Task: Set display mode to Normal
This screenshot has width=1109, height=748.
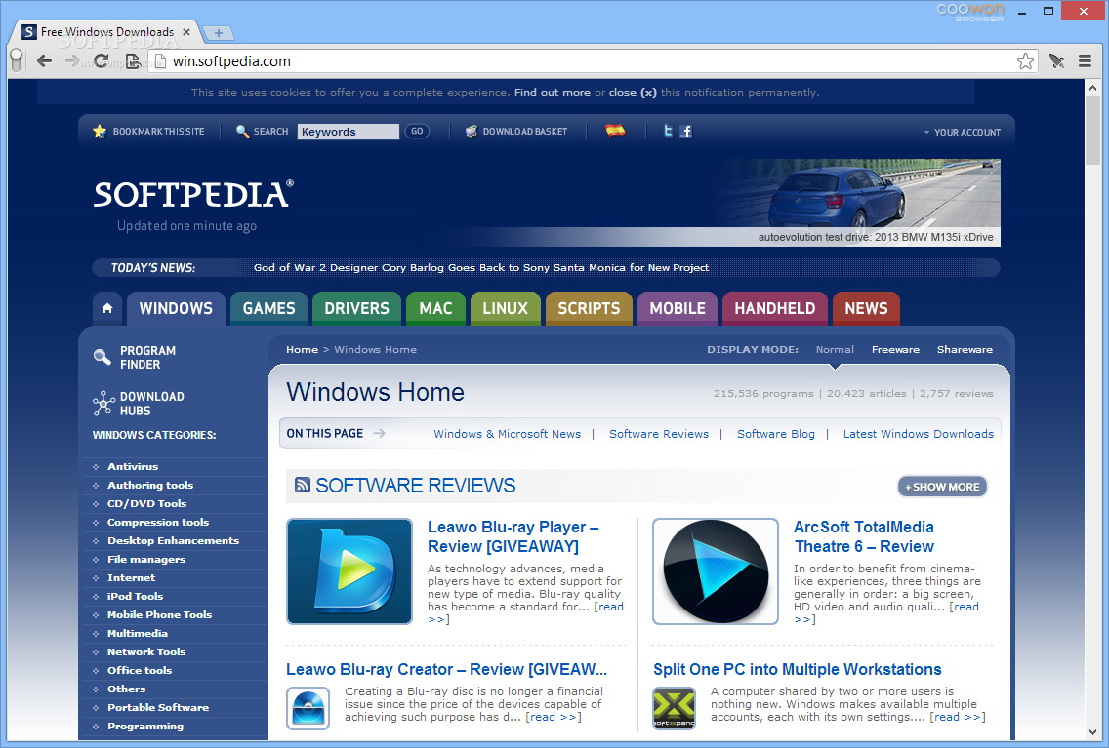Action: [x=835, y=350]
